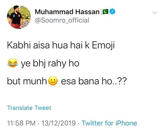Open the Muhammad Hassan display name
The image size is (163, 133).
click(67, 12)
